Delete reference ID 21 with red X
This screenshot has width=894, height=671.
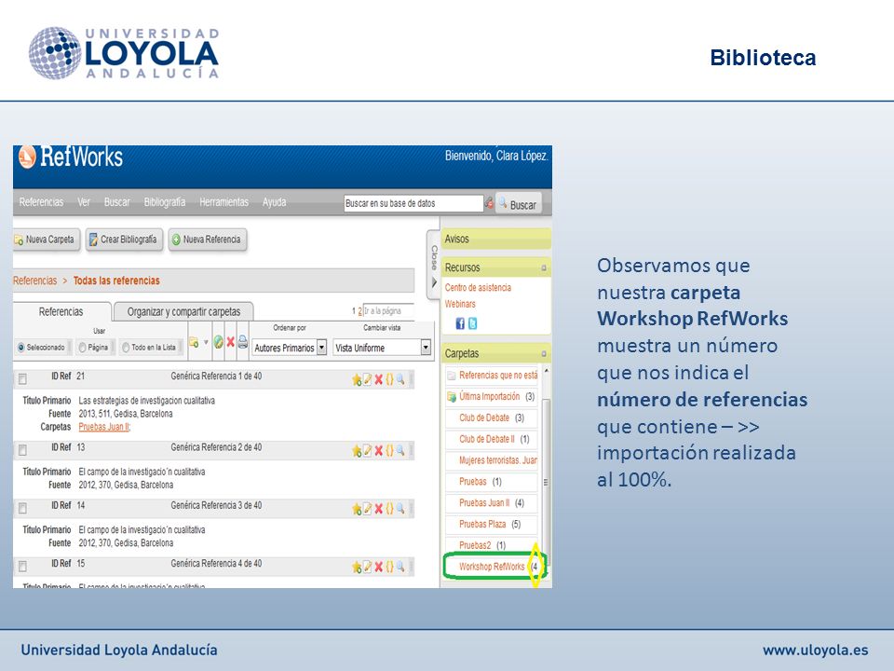pyautogui.click(x=379, y=380)
